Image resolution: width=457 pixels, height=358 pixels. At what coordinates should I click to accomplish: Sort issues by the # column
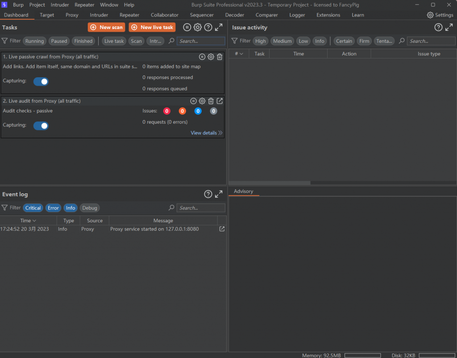coord(239,54)
